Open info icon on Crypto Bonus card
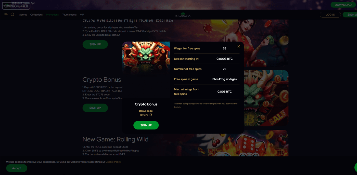Screen dimensions: 357x175 coord(281,76)
